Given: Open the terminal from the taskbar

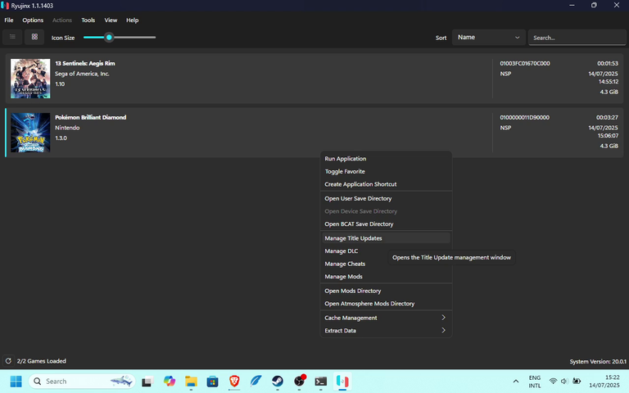Looking at the screenshot, I should [x=321, y=382].
